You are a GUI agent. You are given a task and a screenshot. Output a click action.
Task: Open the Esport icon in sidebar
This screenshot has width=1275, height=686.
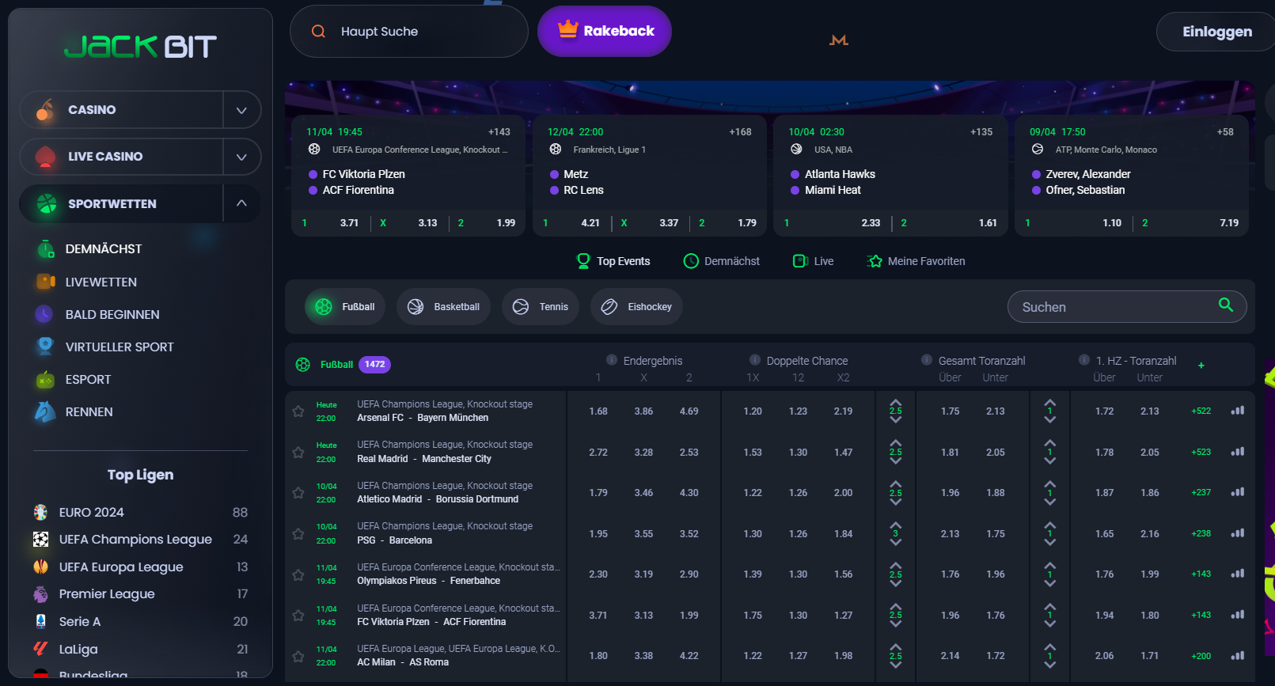click(x=45, y=380)
